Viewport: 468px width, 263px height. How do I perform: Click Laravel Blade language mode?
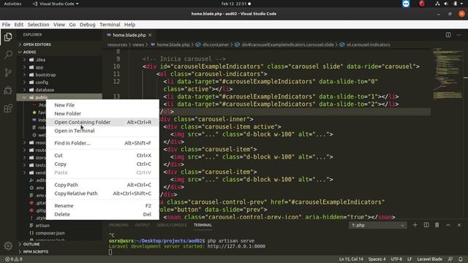pyautogui.click(x=430, y=259)
